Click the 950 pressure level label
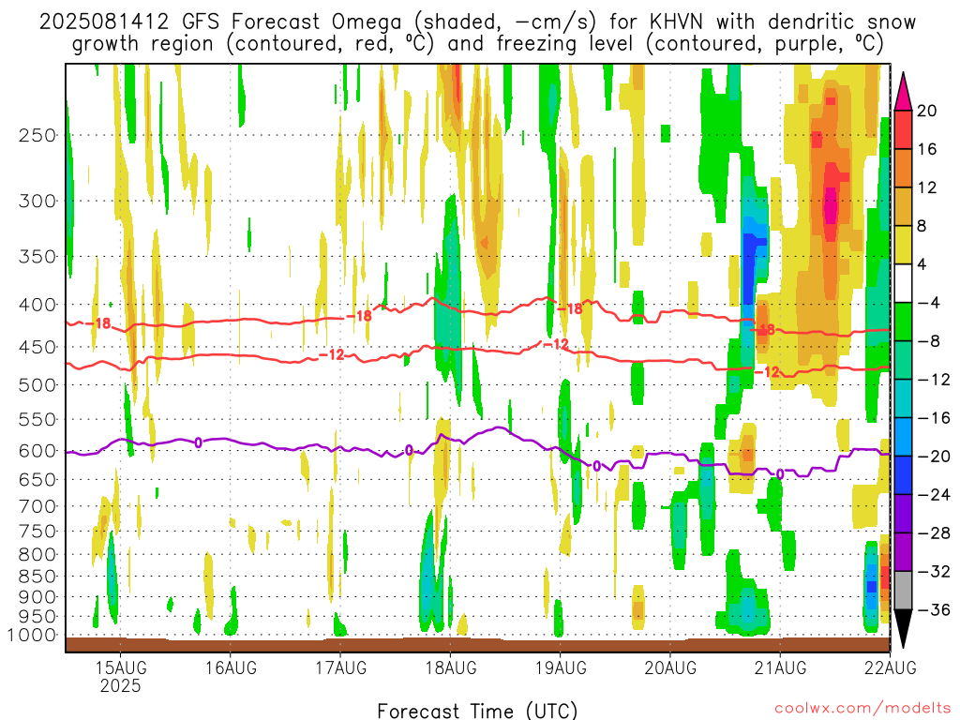 click(x=37, y=617)
